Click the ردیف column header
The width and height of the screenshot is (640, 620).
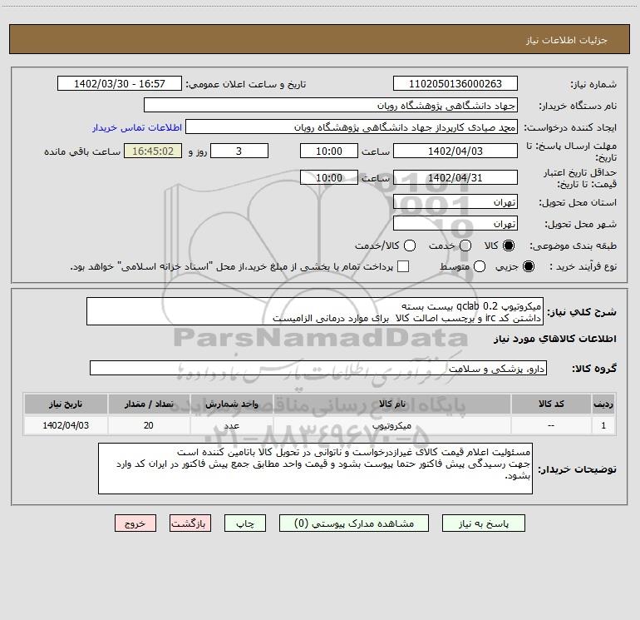click(x=603, y=404)
